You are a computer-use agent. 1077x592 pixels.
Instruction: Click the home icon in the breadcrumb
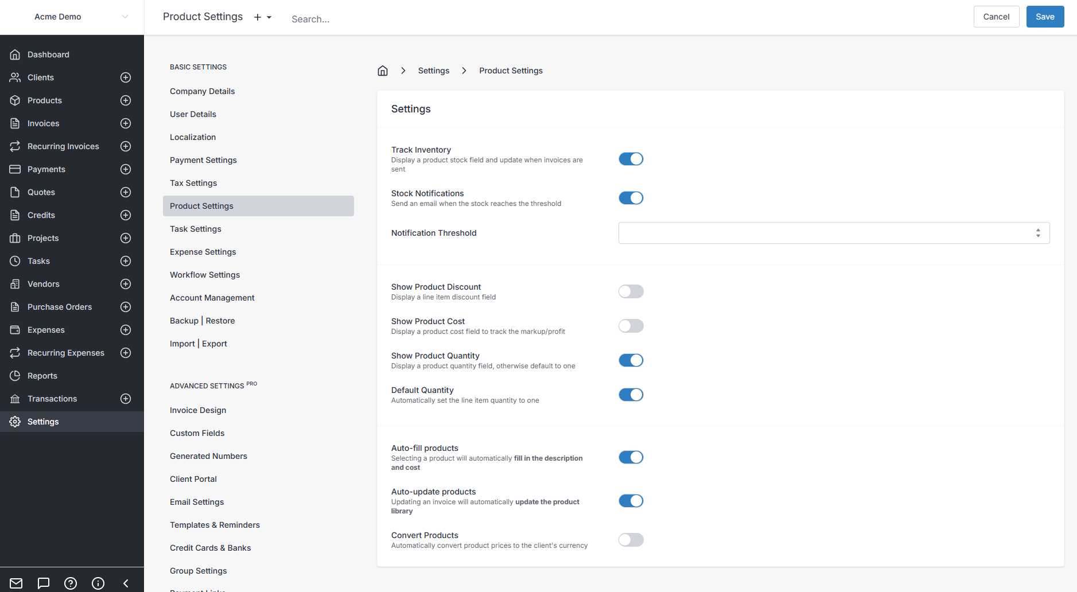point(382,70)
